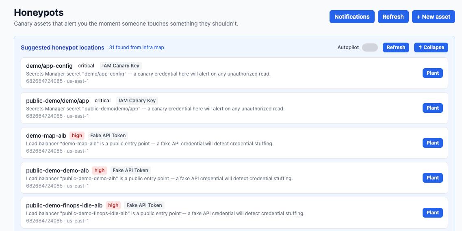This screenshot has width=462, height=231.
Task: Plant honeypot for public-demo/demo/app
Action: pos(432,108)
